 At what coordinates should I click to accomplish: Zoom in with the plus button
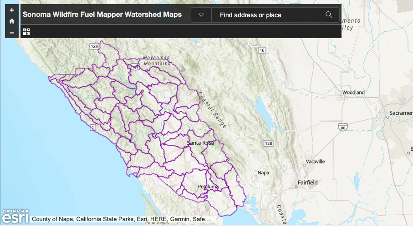click(11, 10)
